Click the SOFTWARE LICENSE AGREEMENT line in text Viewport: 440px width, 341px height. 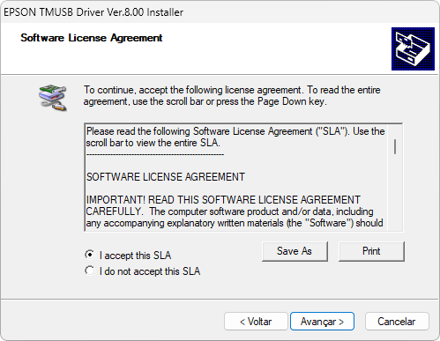[x=166, y=177]
